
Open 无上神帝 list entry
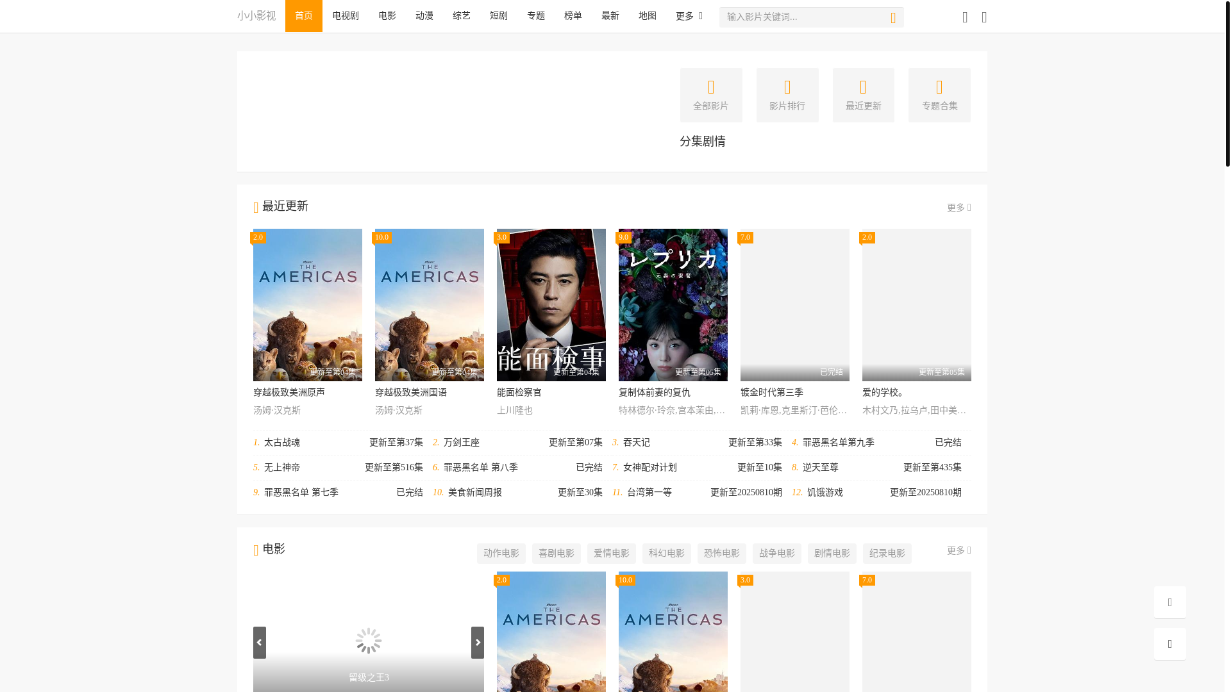coord(338,468)
